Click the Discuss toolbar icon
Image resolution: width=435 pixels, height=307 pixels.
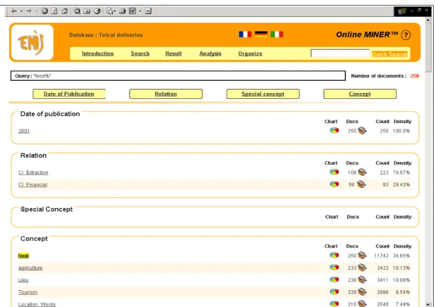[148, 11]
